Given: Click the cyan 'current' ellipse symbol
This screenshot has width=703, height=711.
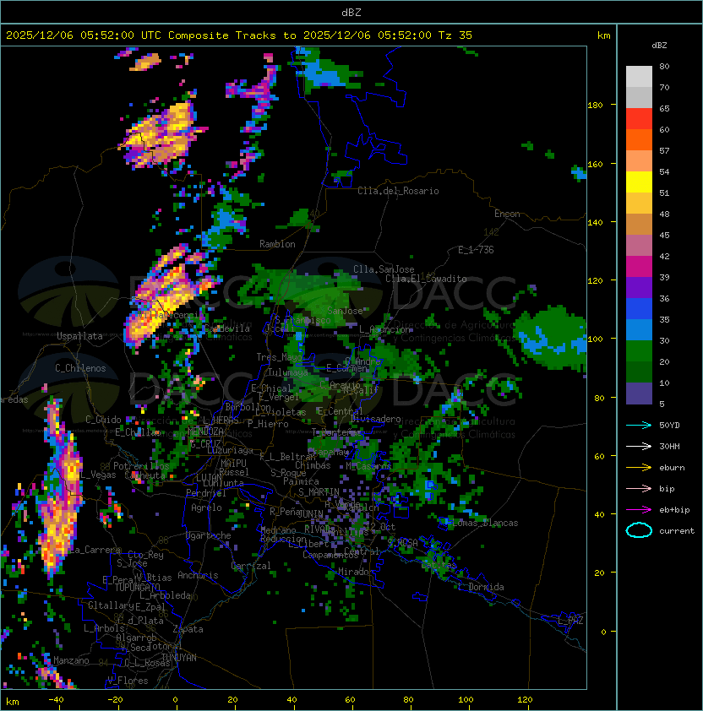Looking at the screenshot, I should coord(639,530).
